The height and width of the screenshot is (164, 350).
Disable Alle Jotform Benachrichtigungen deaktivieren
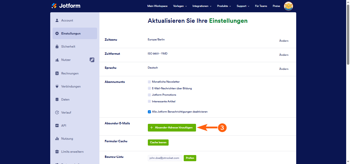[x=149, y=112]
